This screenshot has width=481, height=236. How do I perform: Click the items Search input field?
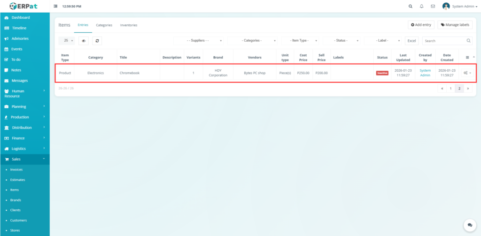pyautogui.click(x=444, y=41)
